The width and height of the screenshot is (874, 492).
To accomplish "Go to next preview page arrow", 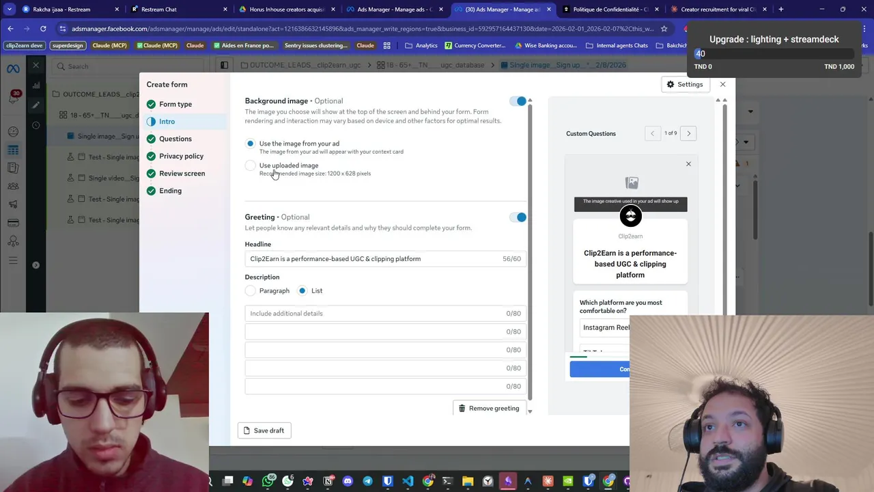I will point(688,133).
